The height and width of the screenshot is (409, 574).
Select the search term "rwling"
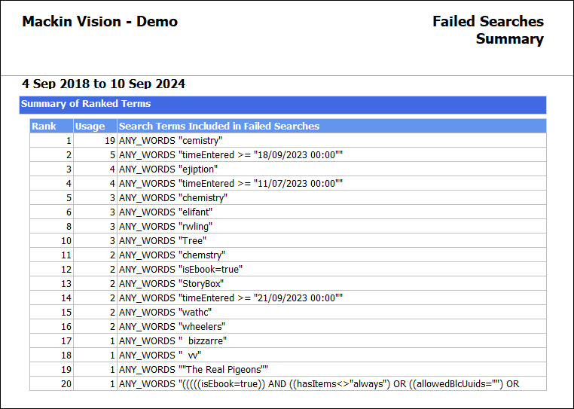[x=166, y=226]
